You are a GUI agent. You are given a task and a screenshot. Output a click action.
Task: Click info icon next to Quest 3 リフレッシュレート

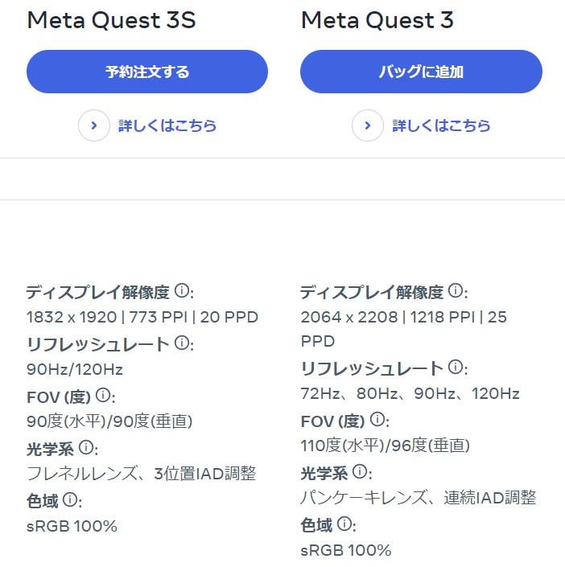456,368
